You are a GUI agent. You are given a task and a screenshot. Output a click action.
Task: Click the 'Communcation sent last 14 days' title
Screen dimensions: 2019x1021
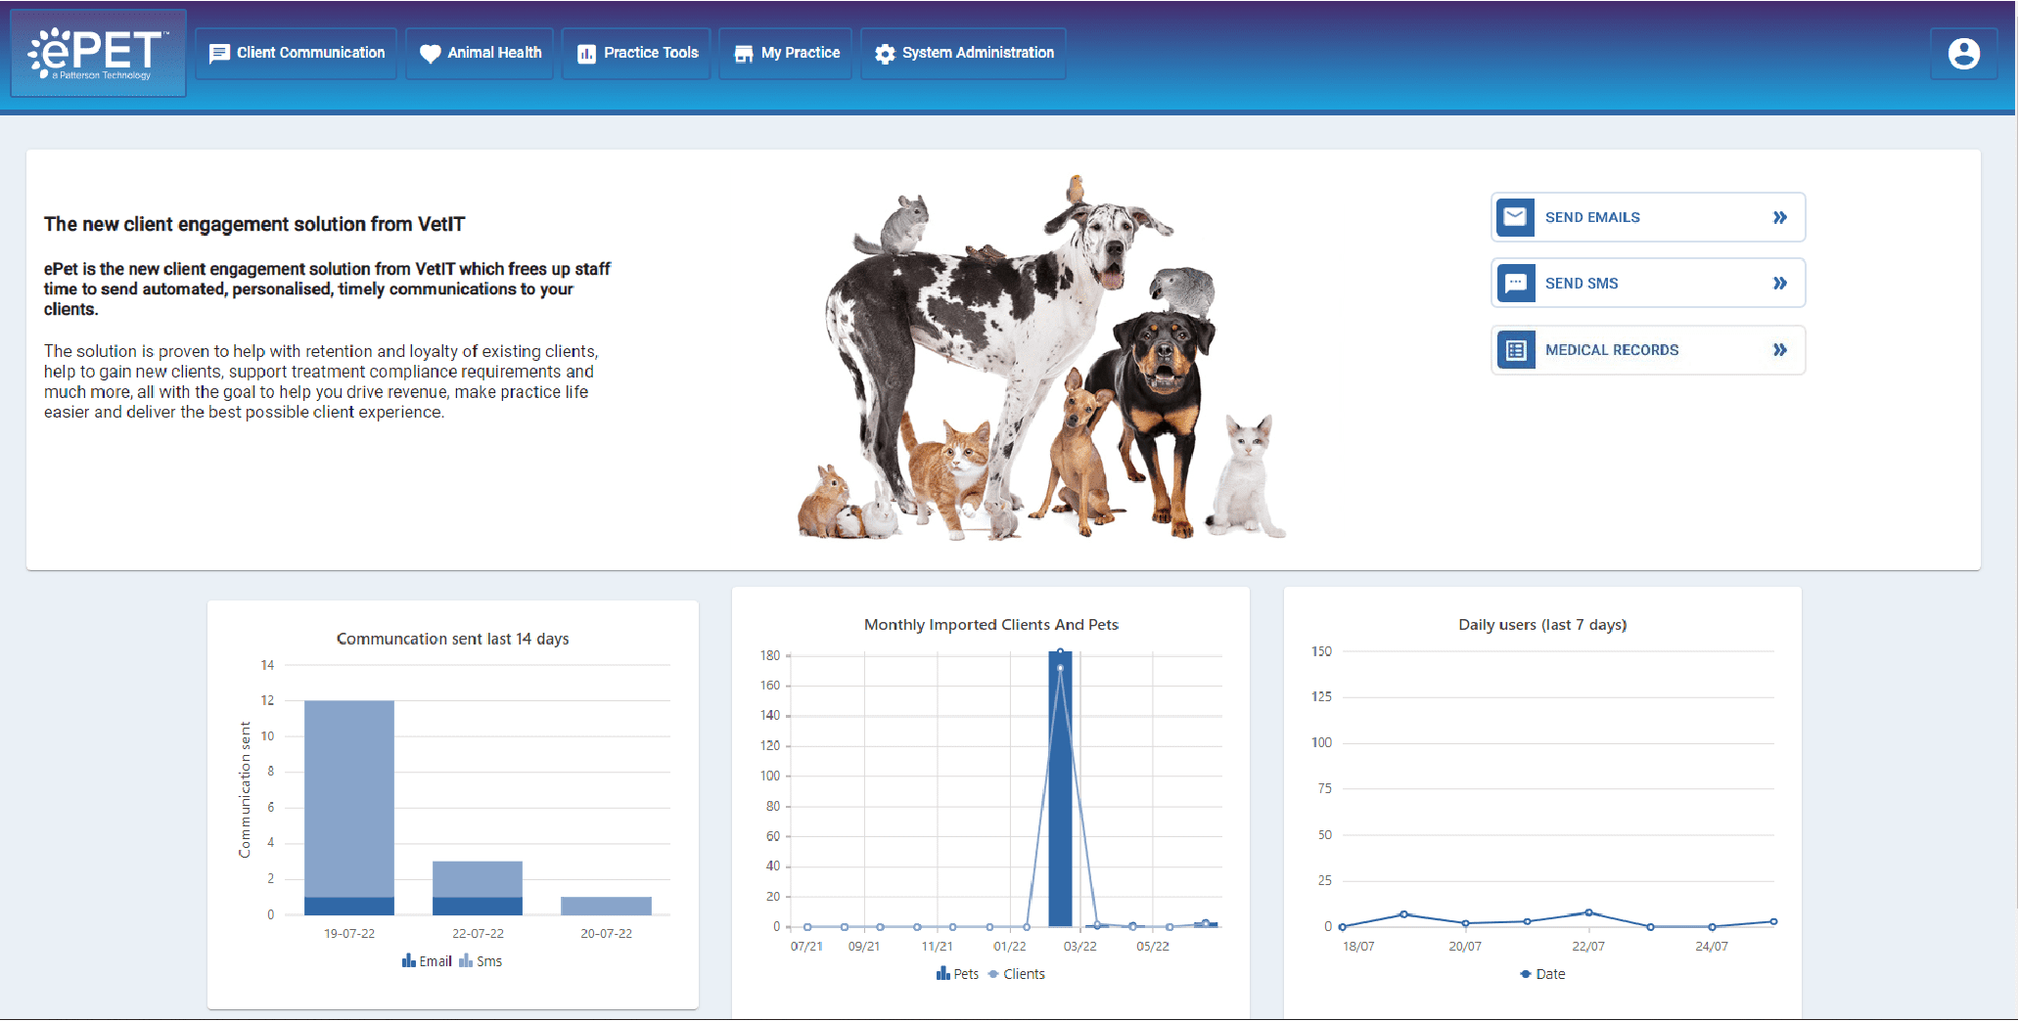(453, 639)
